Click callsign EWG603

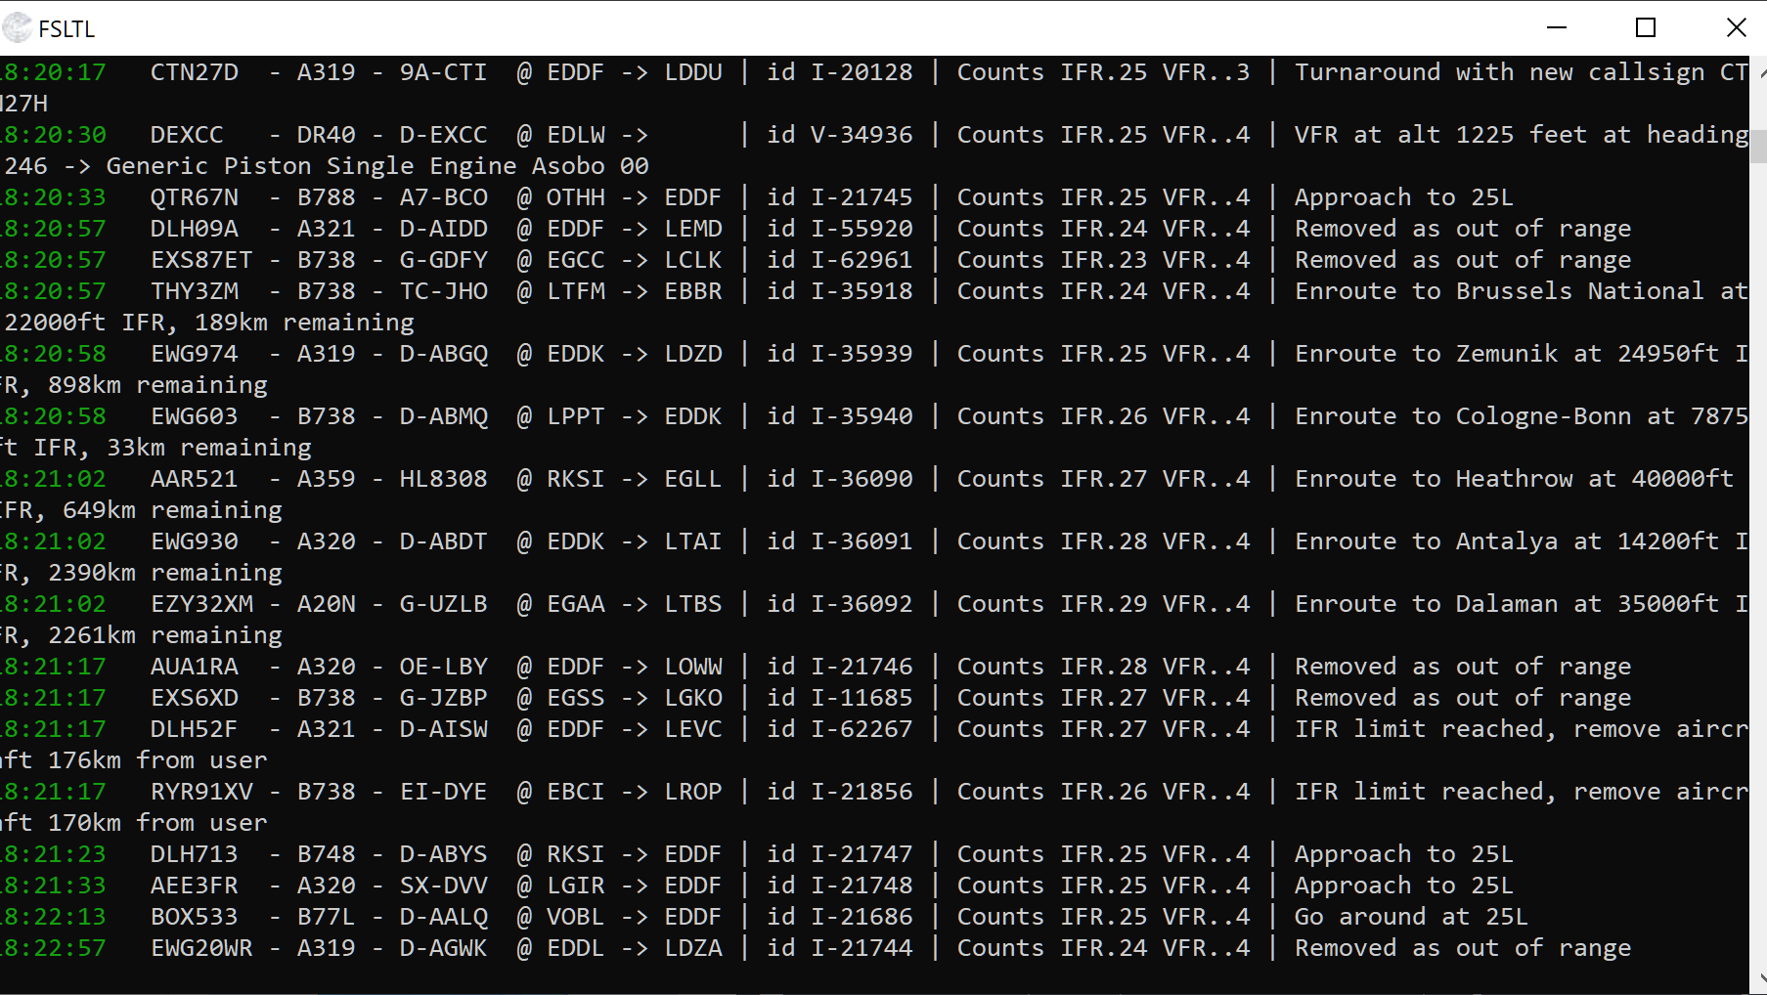coord(195,416)
